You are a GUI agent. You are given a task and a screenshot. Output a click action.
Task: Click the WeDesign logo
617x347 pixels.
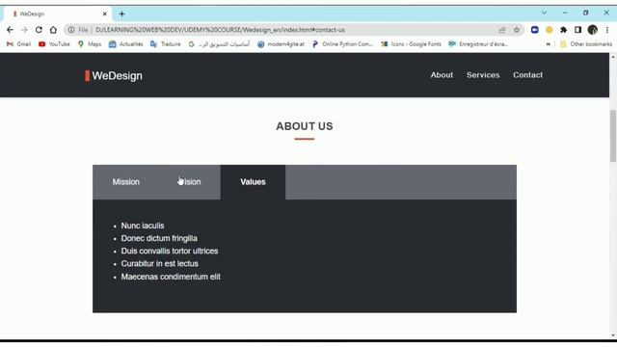(x=114, y=75)
